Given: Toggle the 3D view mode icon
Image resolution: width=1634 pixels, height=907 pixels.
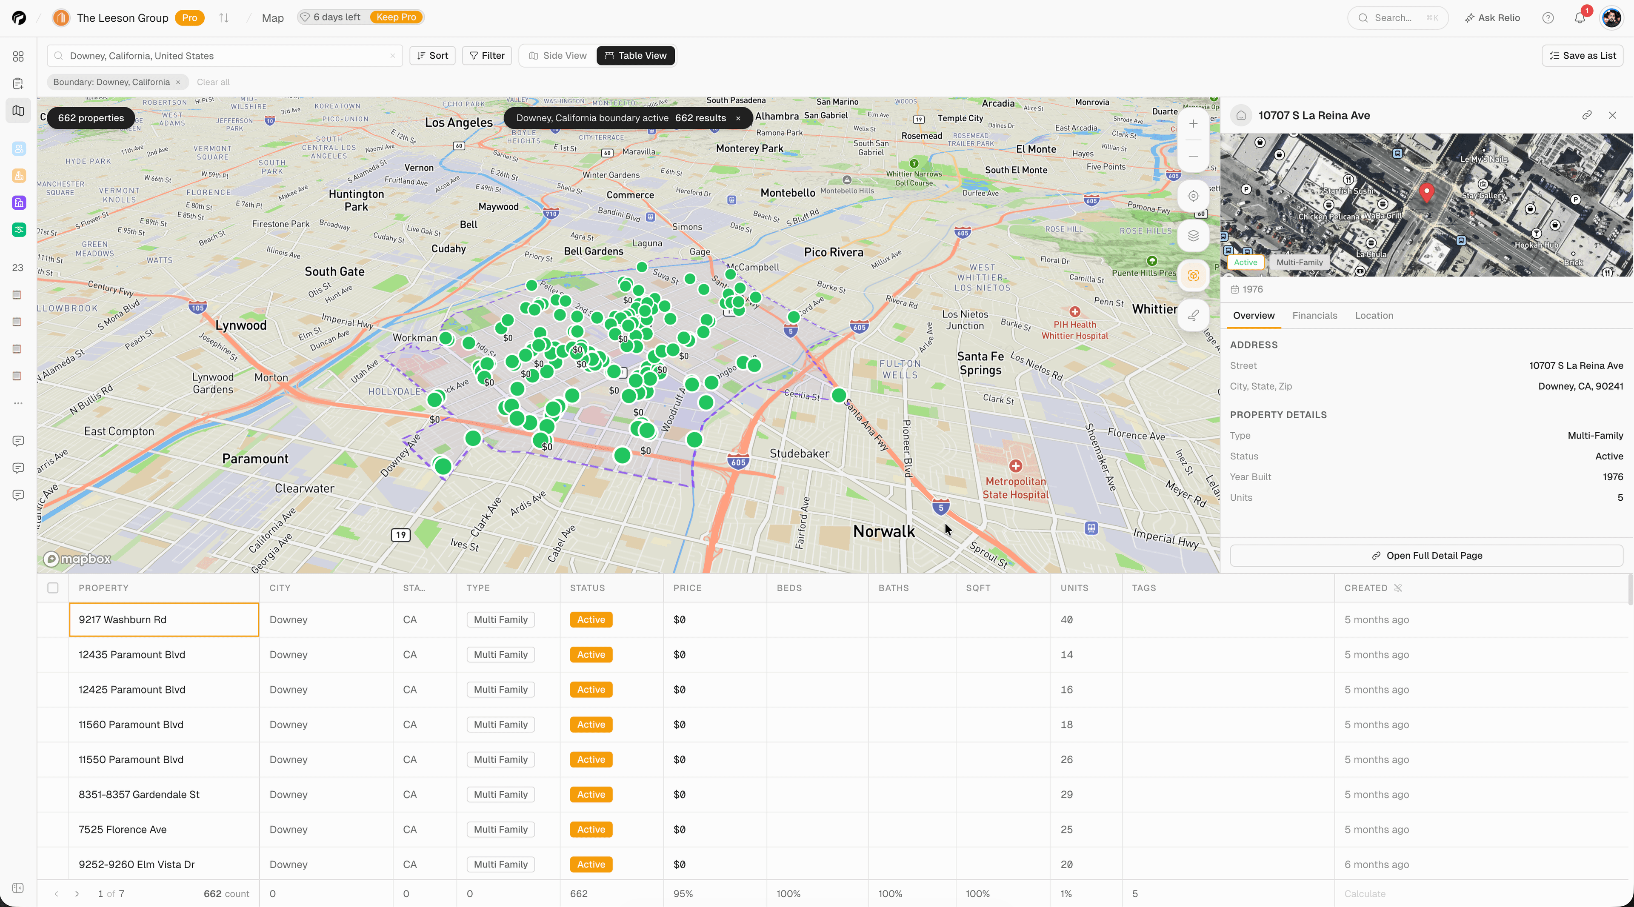Looking at the screenshot, I should click(x=1193, y=275).
